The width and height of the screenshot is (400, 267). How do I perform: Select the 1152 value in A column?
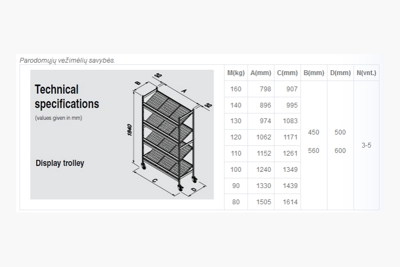pos(264,153)
